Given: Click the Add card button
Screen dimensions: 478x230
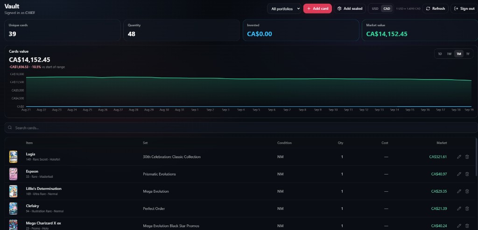Looking at the screenshot, I should click(317, 8).
